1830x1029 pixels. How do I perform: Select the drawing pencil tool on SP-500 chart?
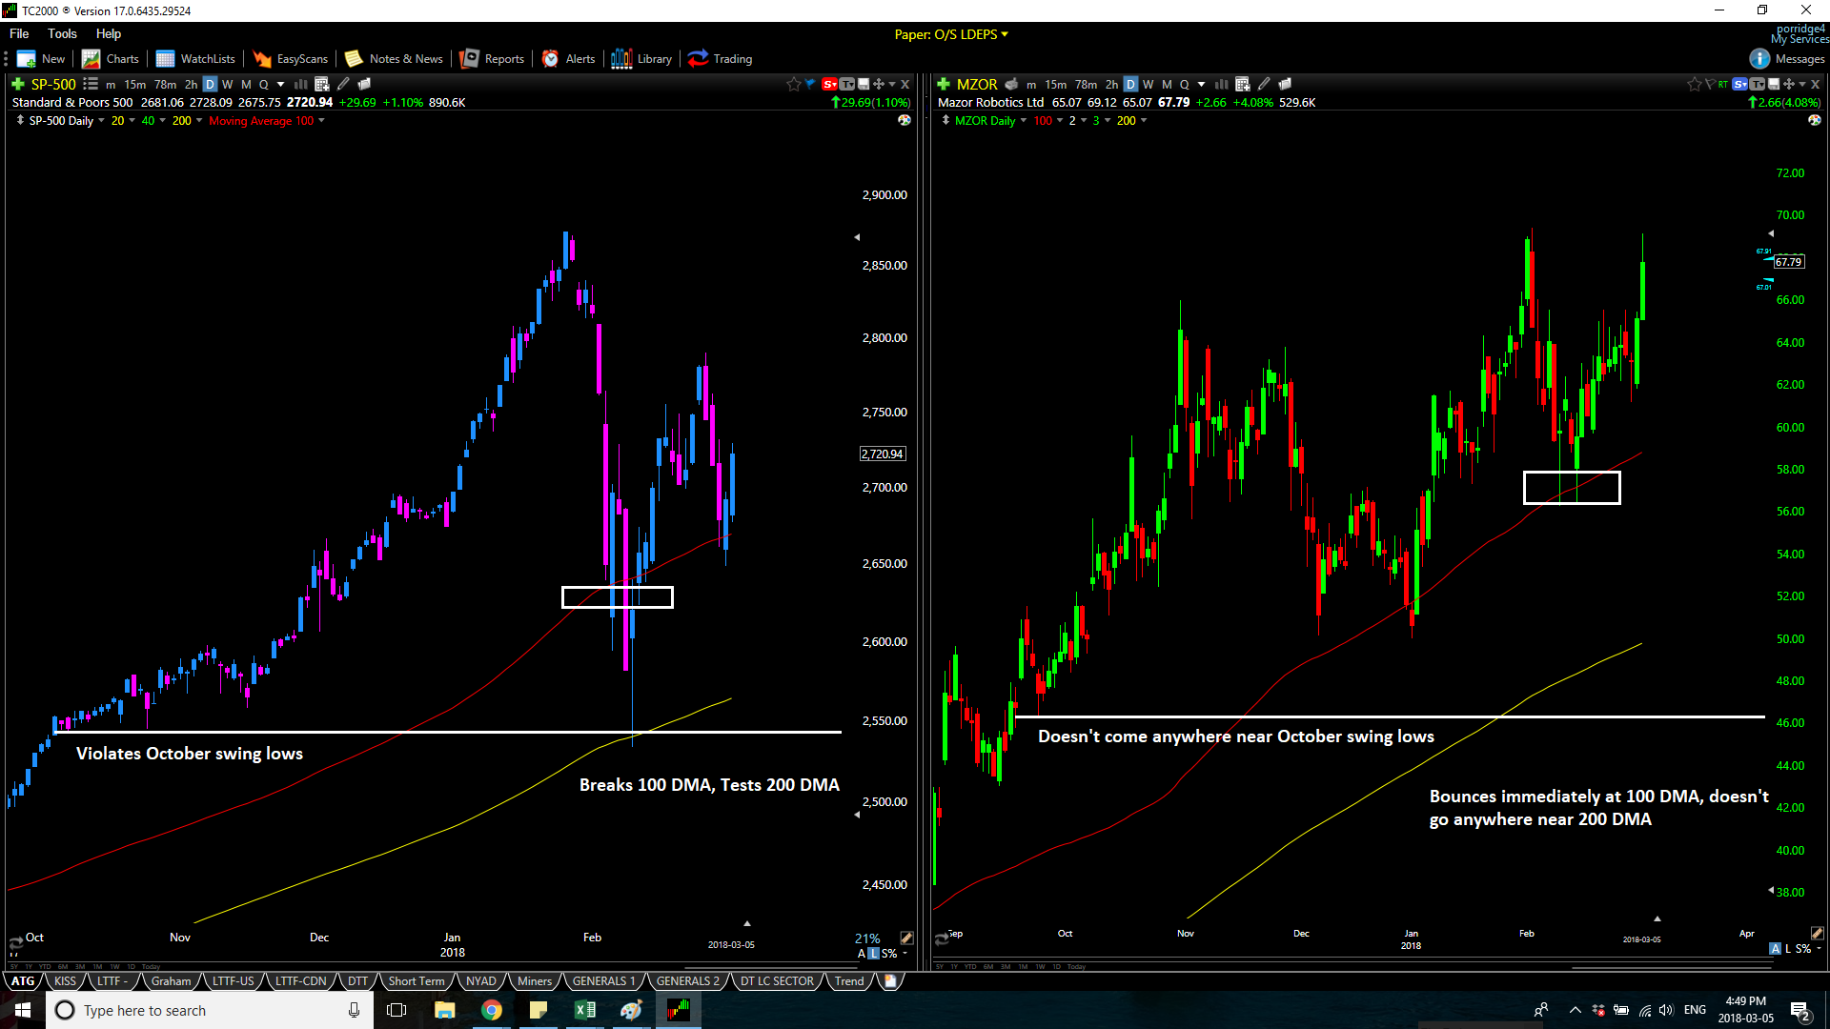coord(343,84)
